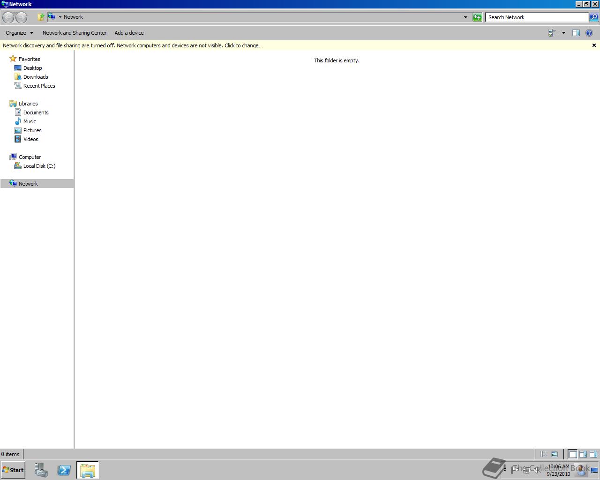
Task: Open Recent Places under Favorites
Action: 39,86
